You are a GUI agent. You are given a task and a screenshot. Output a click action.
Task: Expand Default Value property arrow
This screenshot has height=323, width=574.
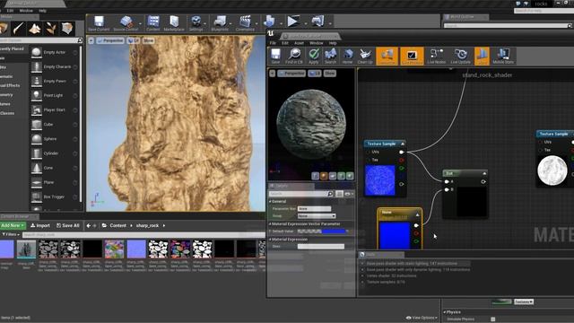(271, 231)
